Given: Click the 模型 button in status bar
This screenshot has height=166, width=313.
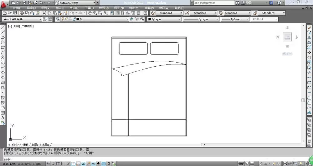Looking at the screenshot, I should [241, 164].
